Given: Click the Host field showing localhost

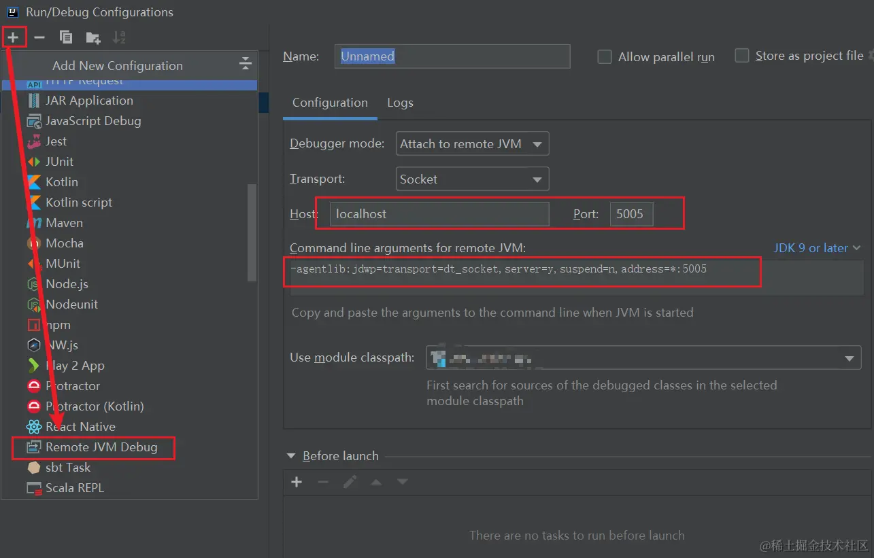Looking at the screenshot, I should (439, 214).
